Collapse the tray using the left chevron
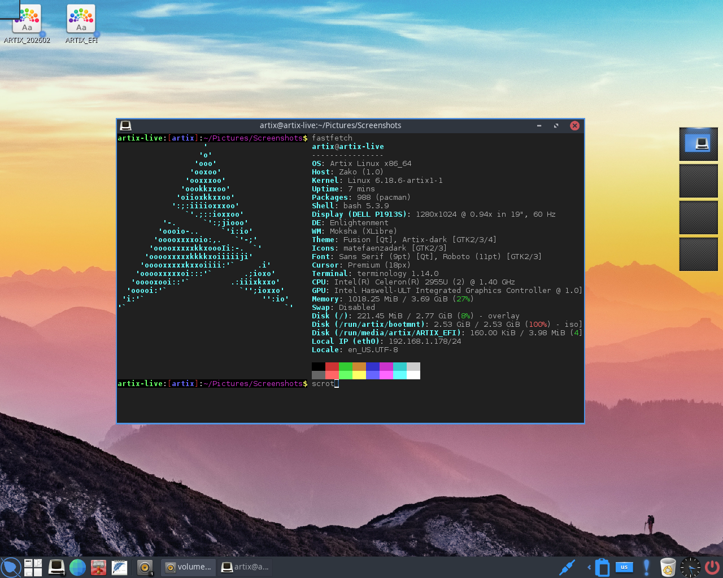723x578 pixels. [x=589, y=567]
